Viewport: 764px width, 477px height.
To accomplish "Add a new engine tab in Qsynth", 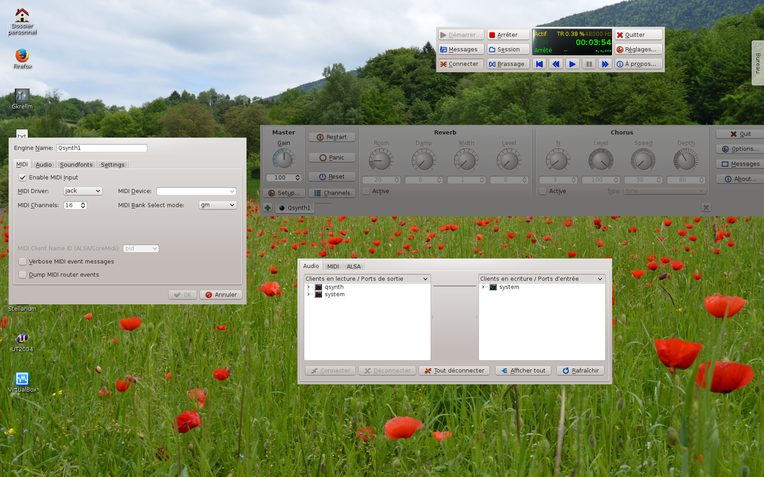I will click(267, 208).
